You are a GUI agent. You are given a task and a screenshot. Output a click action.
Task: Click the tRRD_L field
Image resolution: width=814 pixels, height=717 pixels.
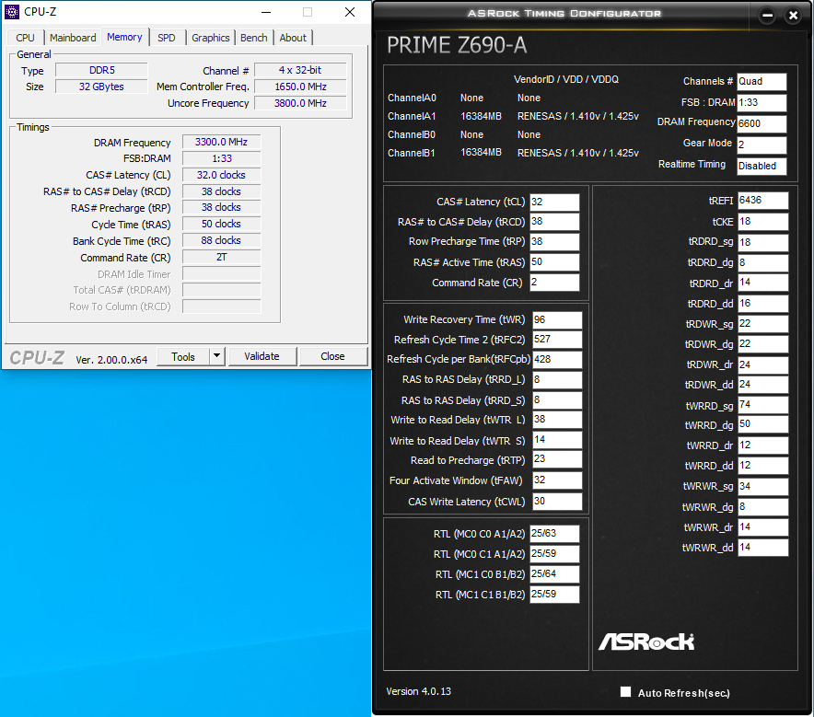[x=557, y=380]
